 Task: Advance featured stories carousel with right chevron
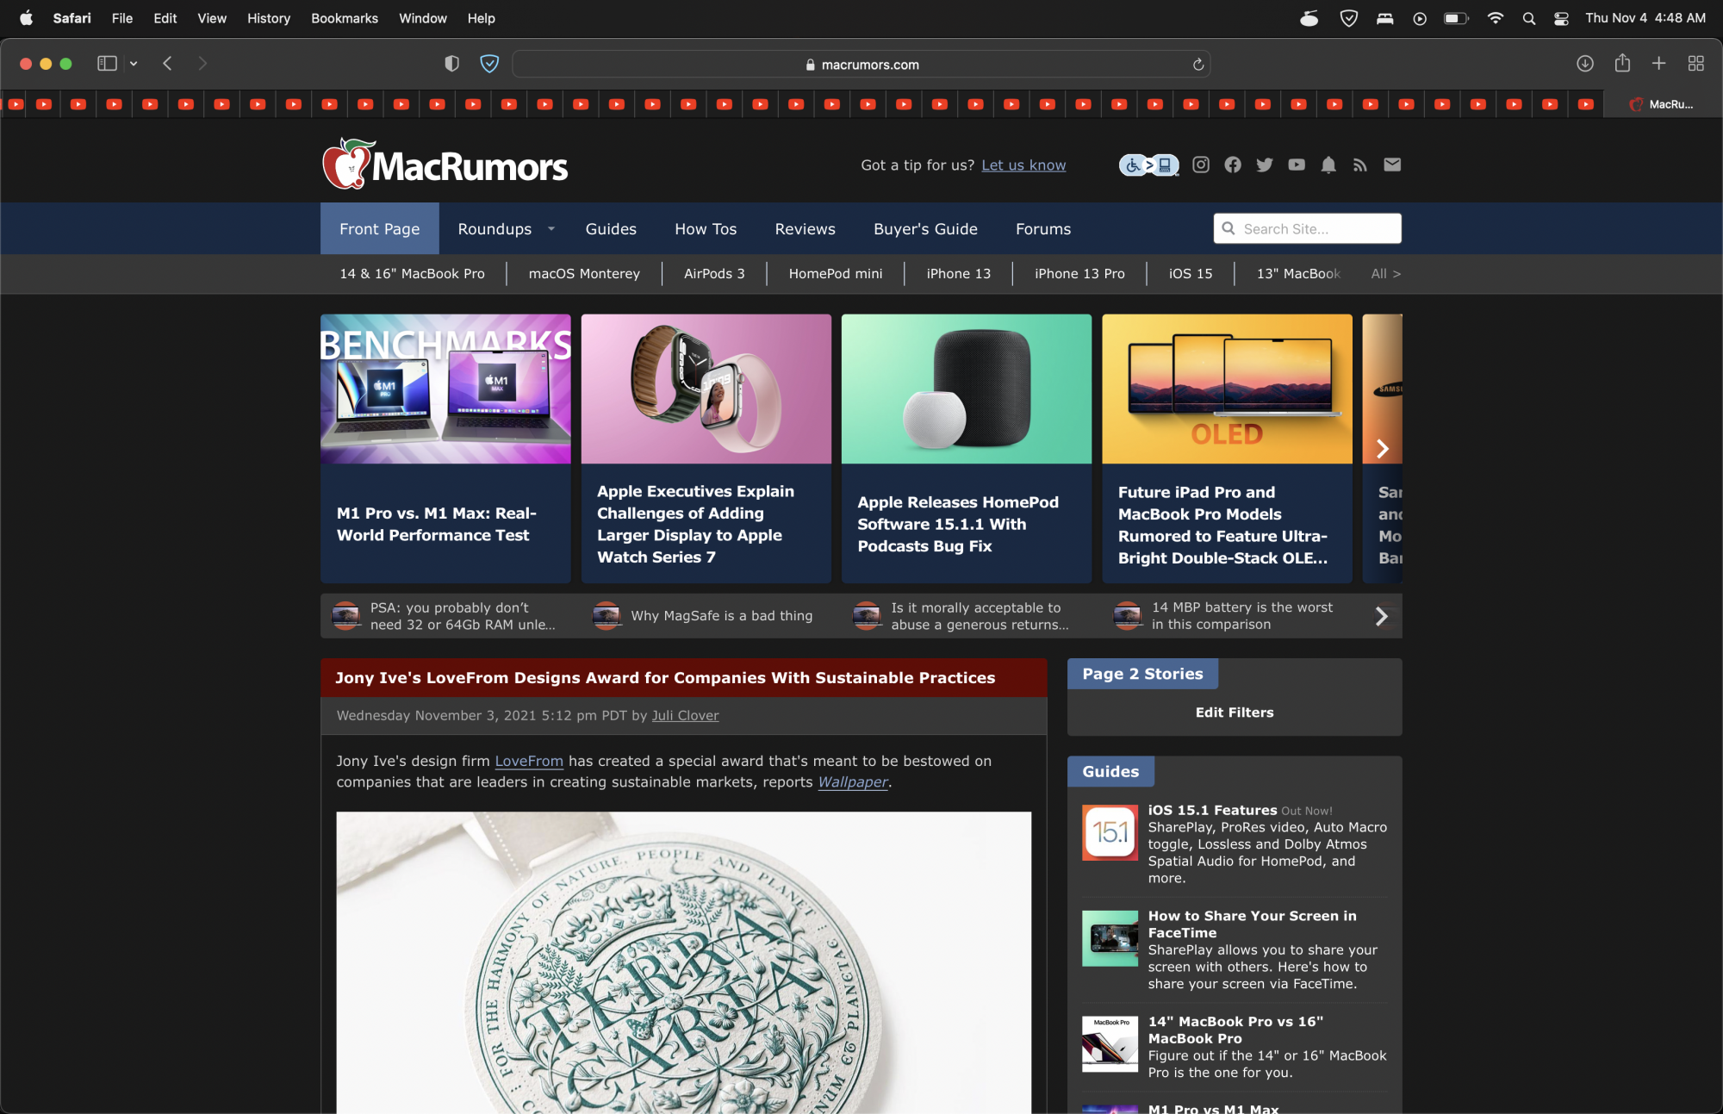(x=1383, y=449)
